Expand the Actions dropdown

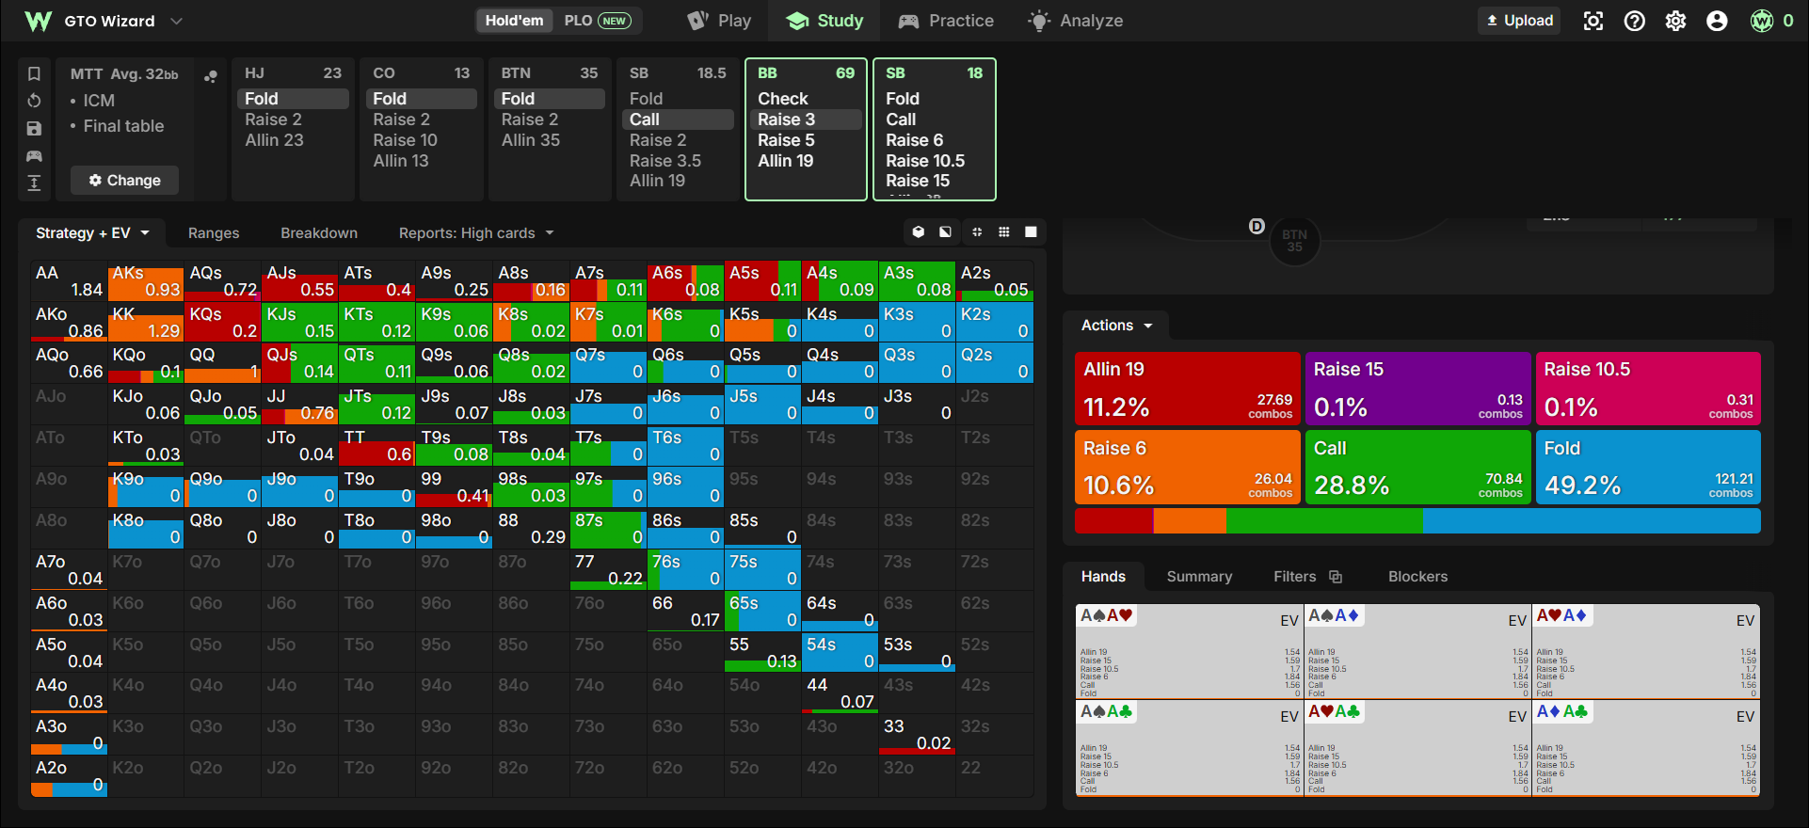[1116, 326]
